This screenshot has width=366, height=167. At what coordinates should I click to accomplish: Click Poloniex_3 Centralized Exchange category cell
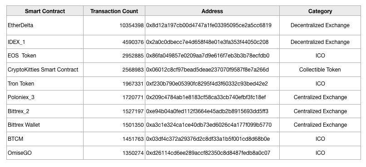coord(320,97)
